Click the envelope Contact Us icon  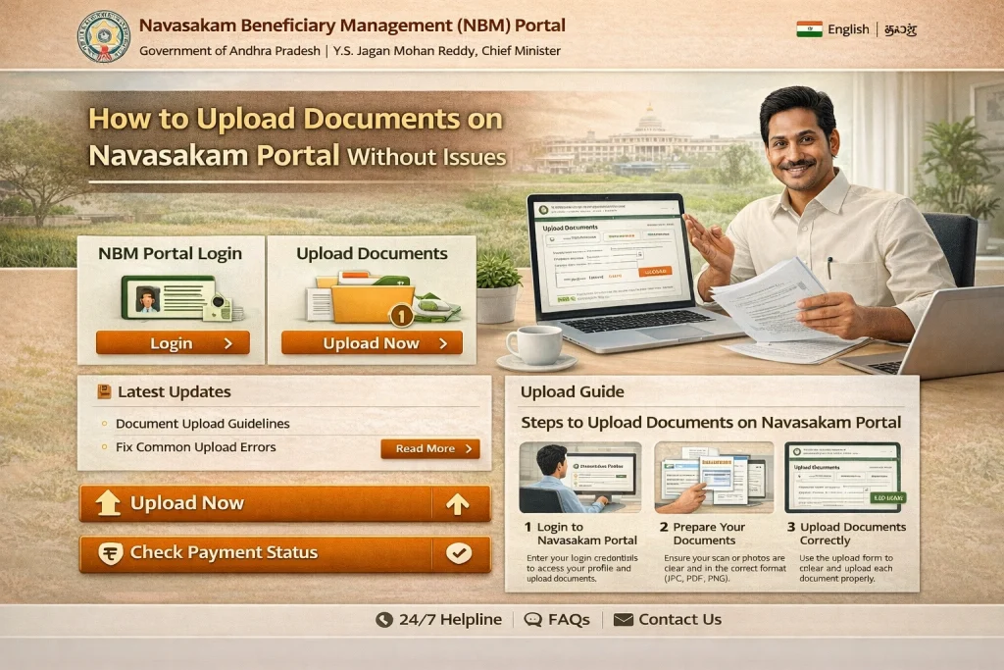pos(623,619)
